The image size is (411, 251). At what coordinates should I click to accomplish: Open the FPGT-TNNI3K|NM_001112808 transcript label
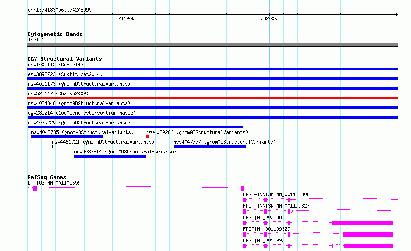pos(276,194)
